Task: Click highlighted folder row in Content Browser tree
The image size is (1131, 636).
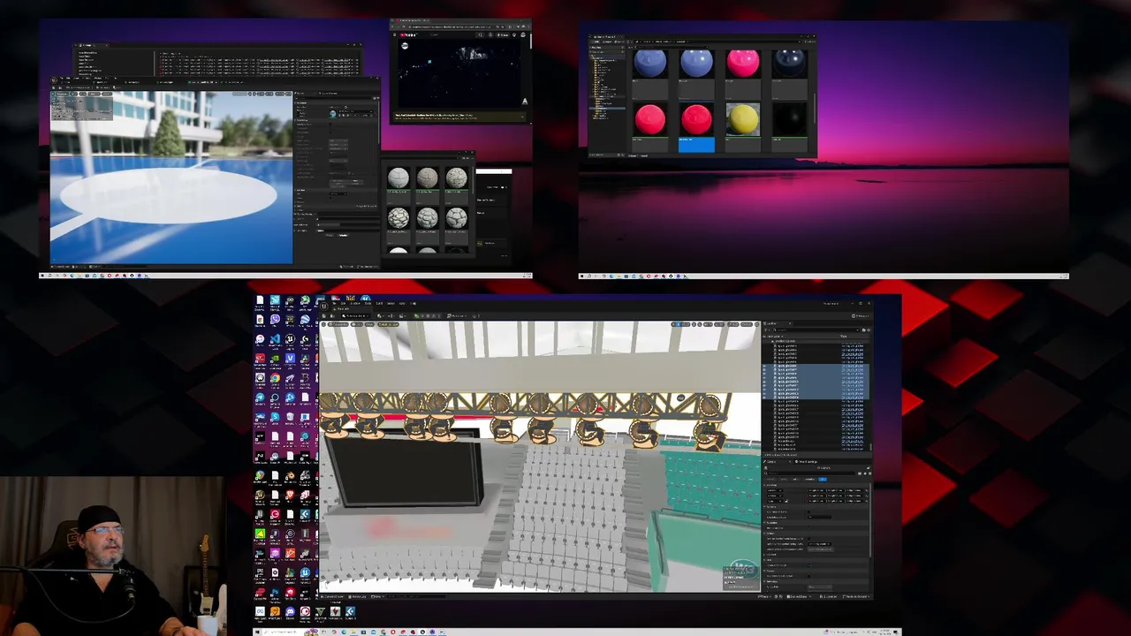Action: (x=607, y=108)
